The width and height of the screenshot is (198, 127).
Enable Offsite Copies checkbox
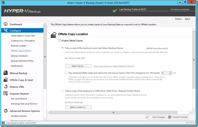point(59,40)
